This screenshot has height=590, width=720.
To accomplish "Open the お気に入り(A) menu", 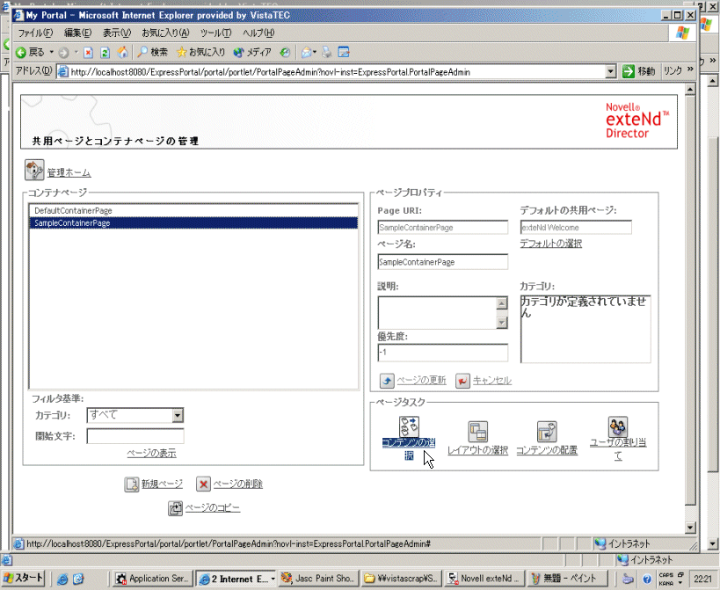I will pyautogui.click(x=165, y=33).
